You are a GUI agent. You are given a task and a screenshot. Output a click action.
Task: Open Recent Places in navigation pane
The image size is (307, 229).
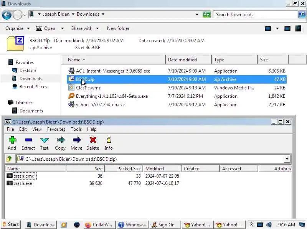(x=33, y=87)
